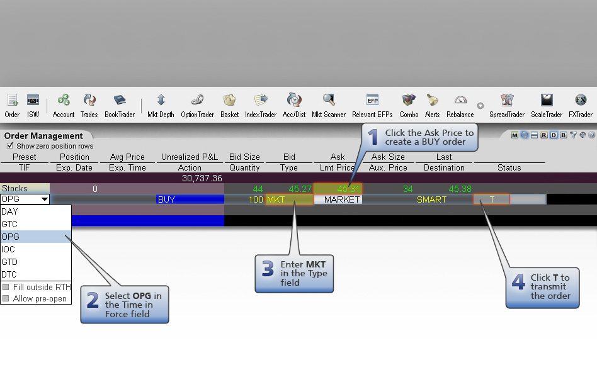Launch BookTrader from the toolbar
597x365 pixels.
(x=120, y=106)
